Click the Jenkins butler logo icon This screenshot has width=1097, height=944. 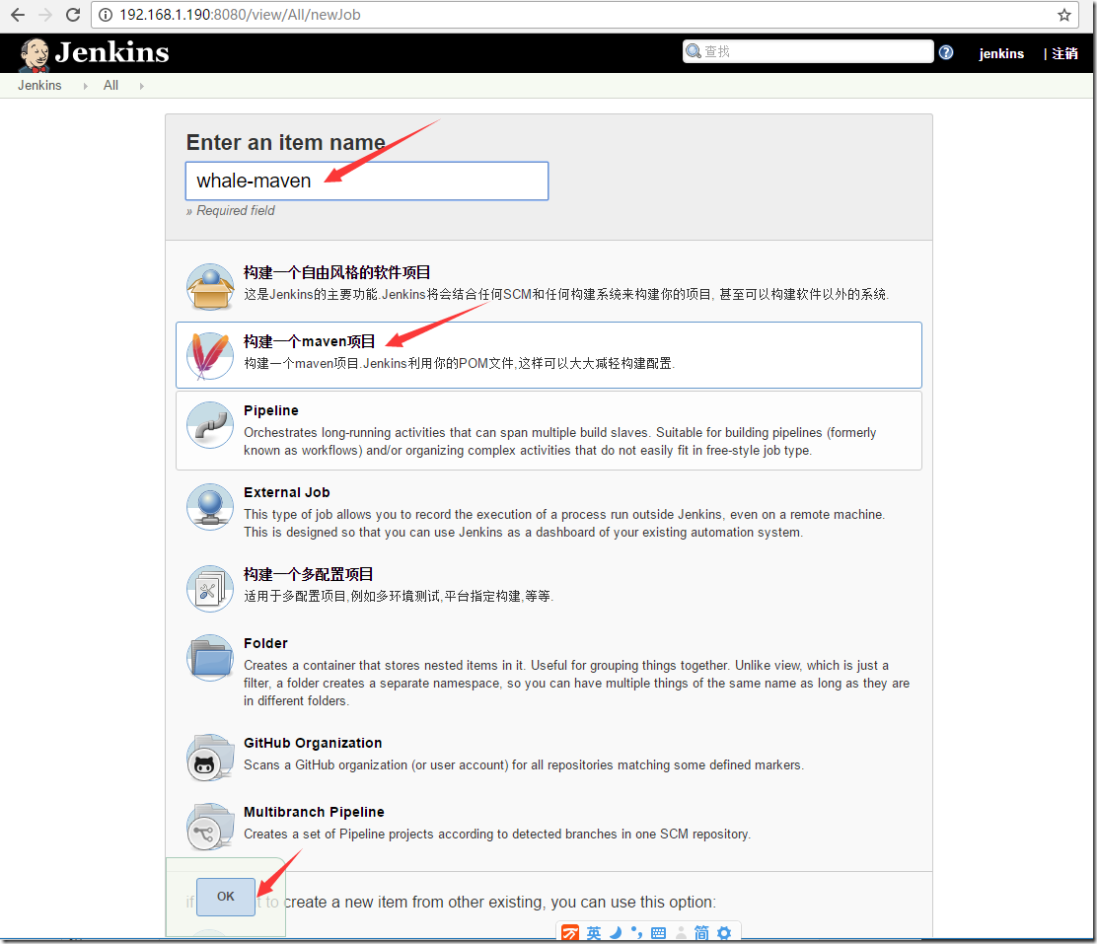[x=35, y=54]
